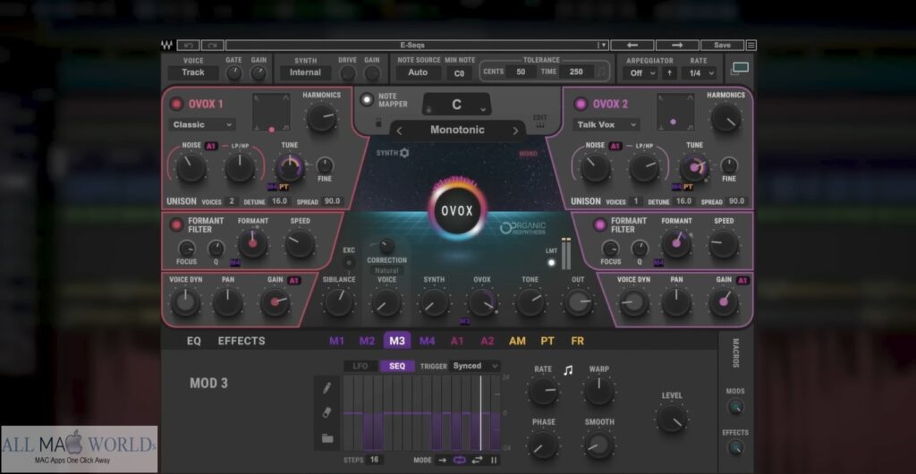
Task: Click the Tolerance Cents 50 field
Action: pos(521,72)
